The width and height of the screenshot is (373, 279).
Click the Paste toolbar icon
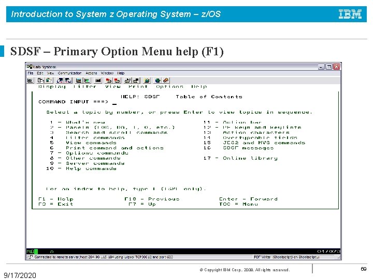click(x=49, y=81)
